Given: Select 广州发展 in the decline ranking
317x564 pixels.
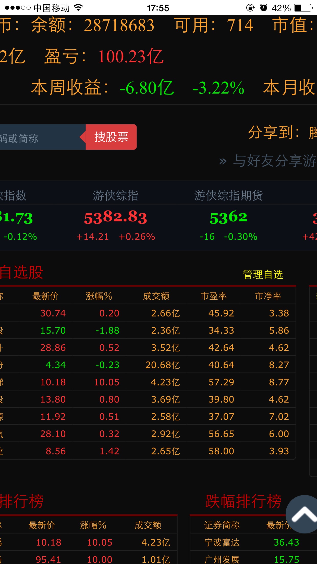Looking at the screenshot, I should click(x=222, y=559).
